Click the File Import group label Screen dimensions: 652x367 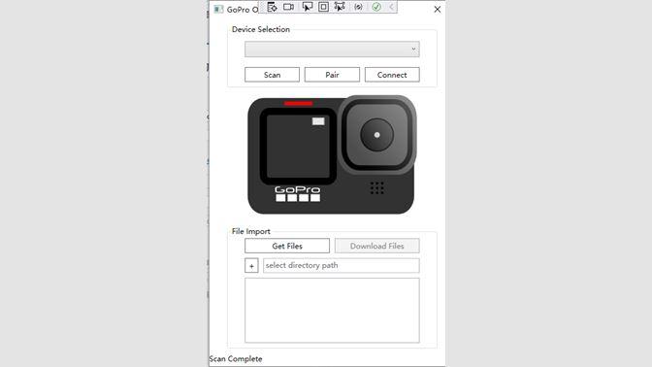(250, 231)
